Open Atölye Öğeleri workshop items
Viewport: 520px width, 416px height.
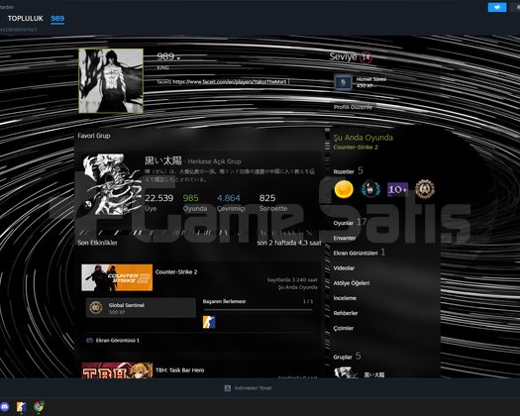352,283
